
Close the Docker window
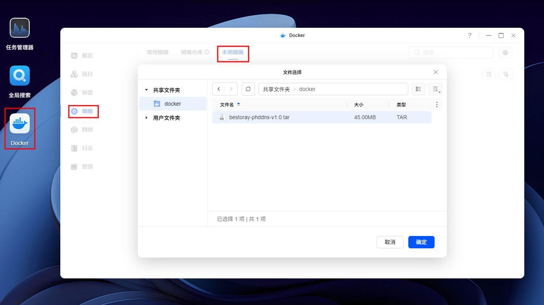[x=513, y=35]
